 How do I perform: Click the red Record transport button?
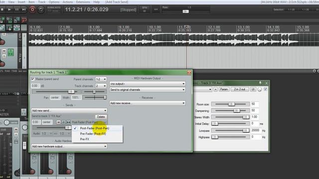coord(32,9)
